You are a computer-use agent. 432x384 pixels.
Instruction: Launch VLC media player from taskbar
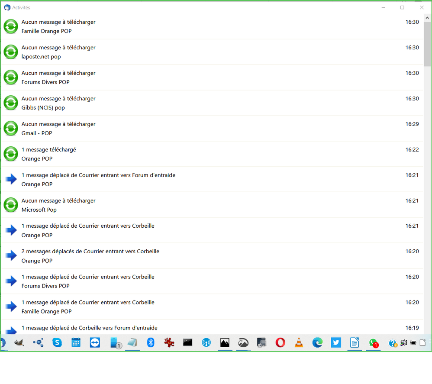click(299, 343)
